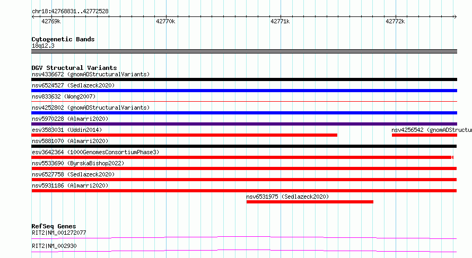
Task: Open the nsv6527758 (Sedlazeck2020) label
Action: (73, 174)
